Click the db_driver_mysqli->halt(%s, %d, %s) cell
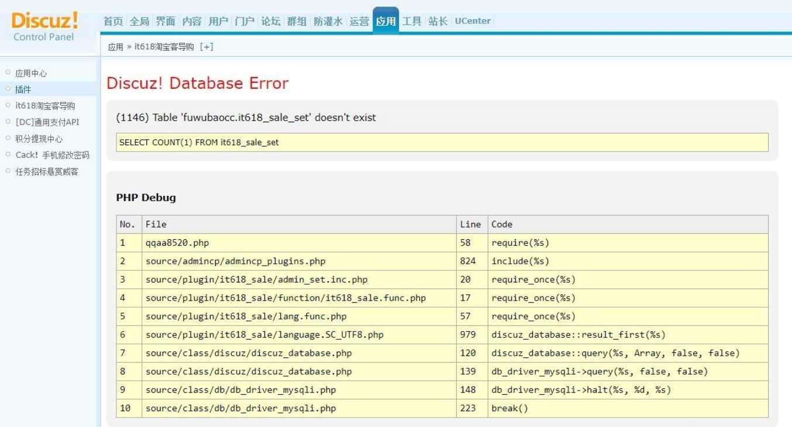The image size is (792, 427). click(628, 390)
